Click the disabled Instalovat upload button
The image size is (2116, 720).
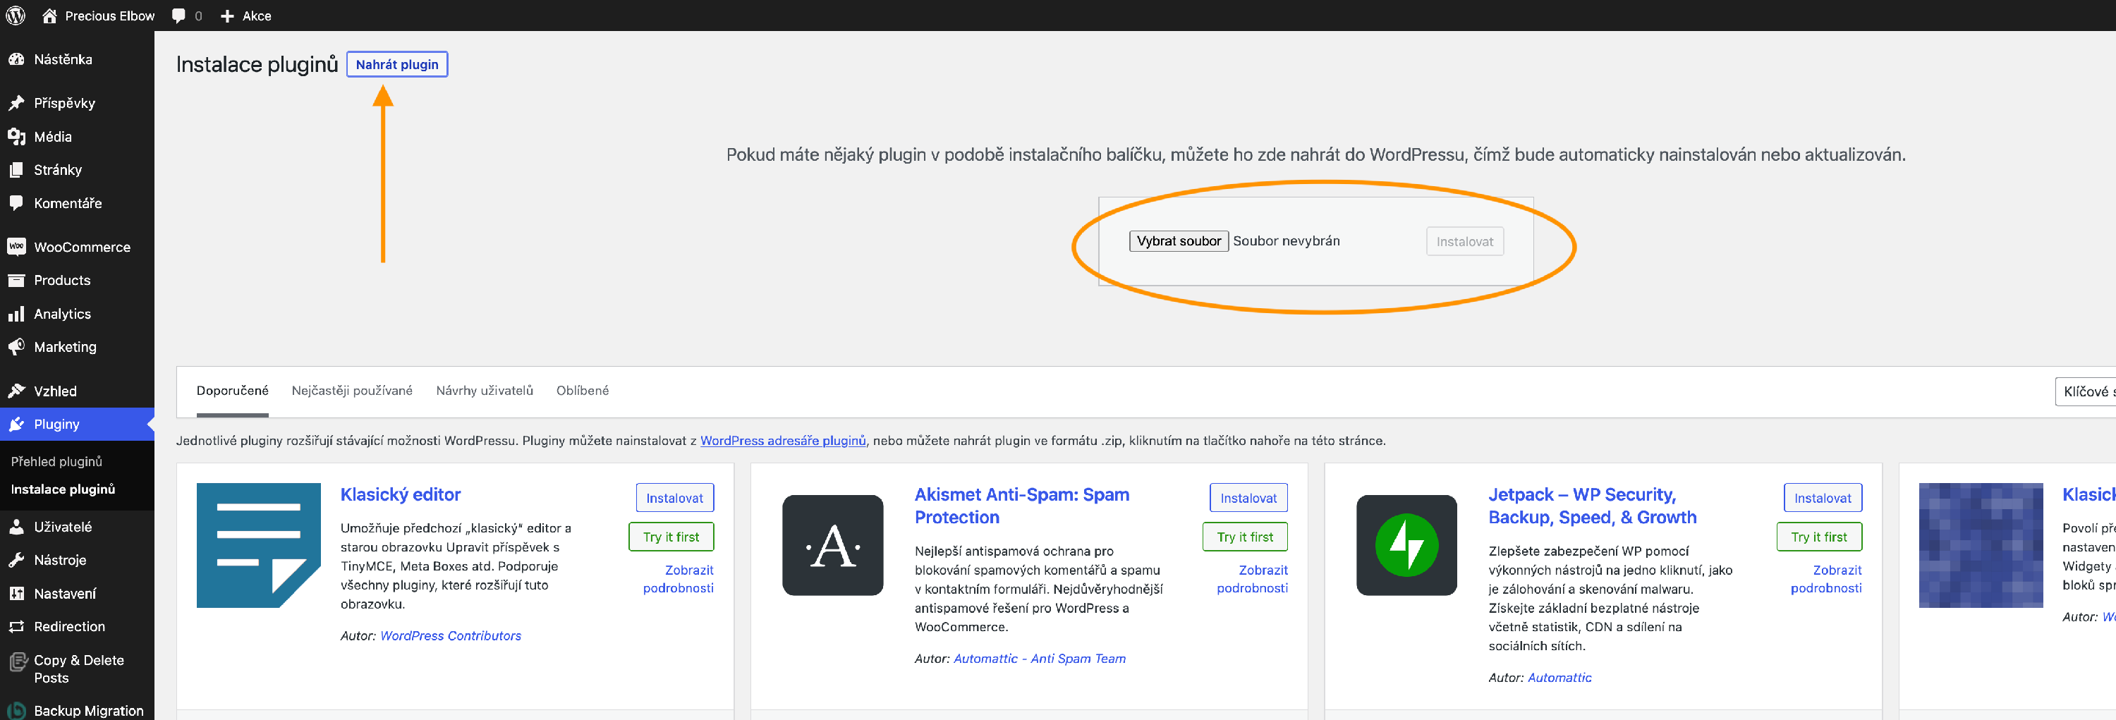1464,241
